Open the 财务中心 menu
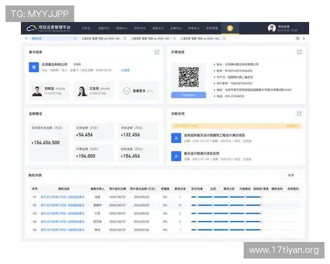Screen dimensions: 330x264 pyautogui.click(x=194, y=28)
